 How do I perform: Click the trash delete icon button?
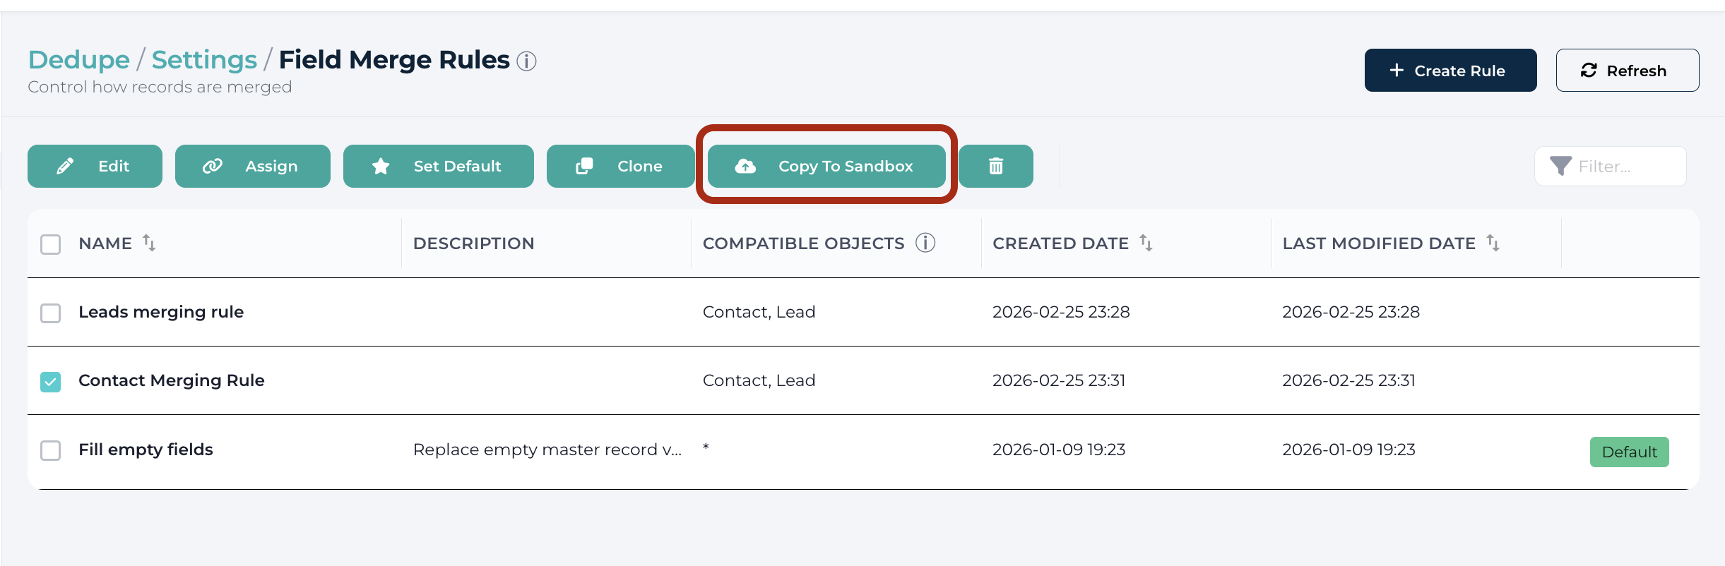point(995,166)
